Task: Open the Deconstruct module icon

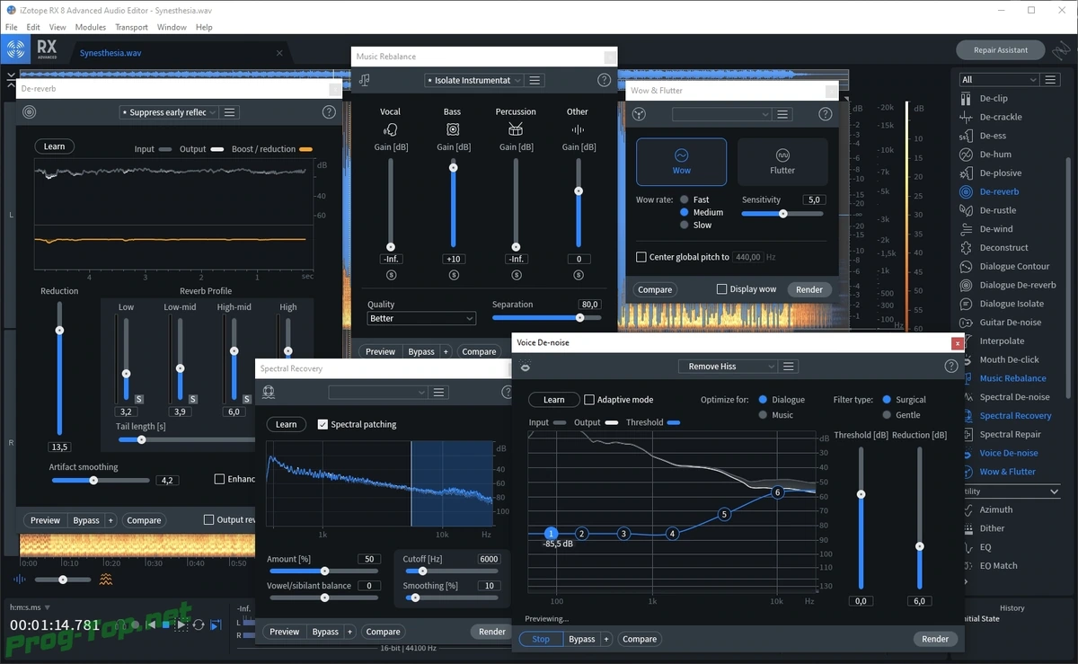Action: (966, 248)
